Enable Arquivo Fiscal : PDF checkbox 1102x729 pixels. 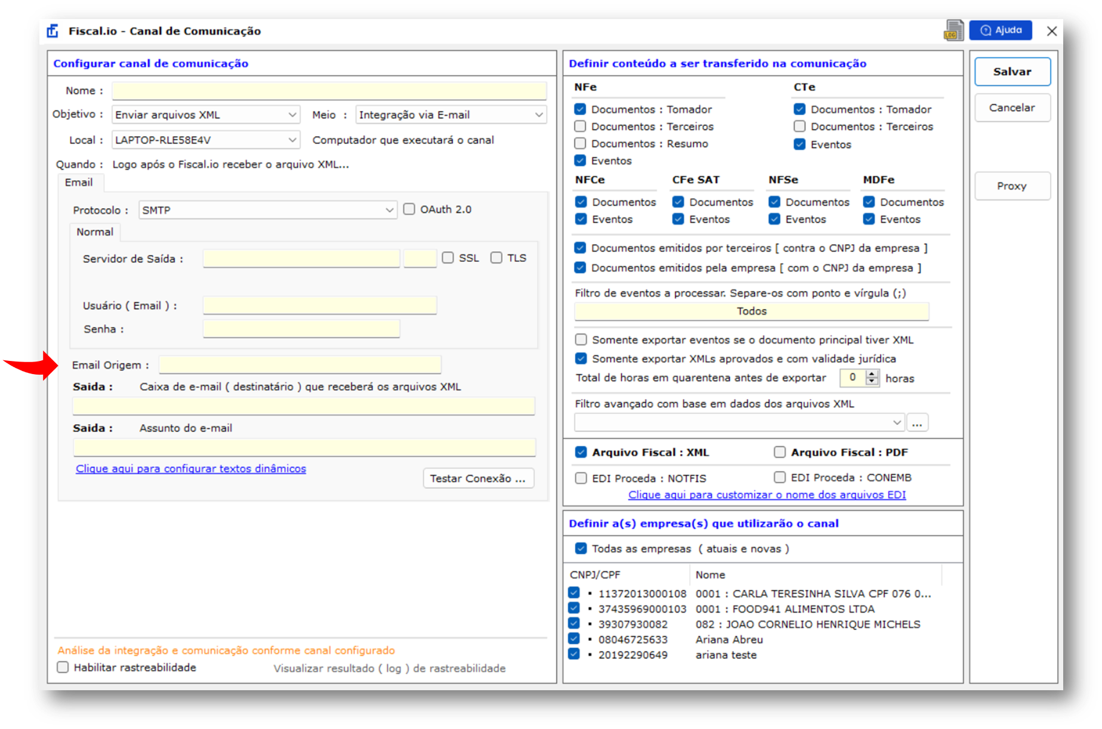[x=780, y=452]
